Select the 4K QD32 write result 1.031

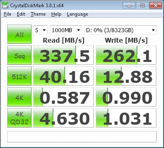(126, 118)
